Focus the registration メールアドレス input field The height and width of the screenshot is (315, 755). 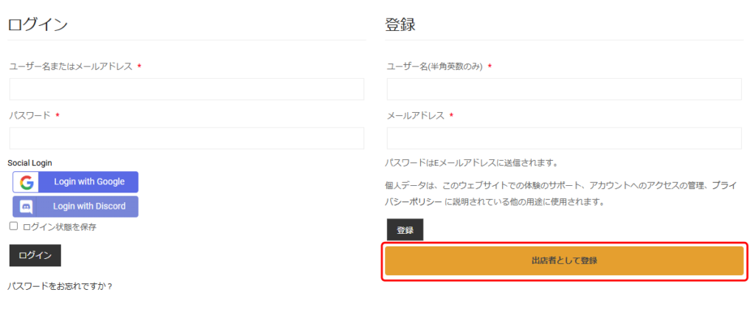[564, 138]
